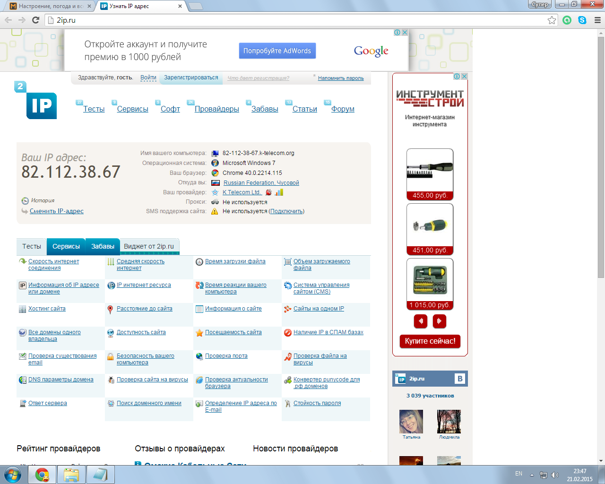Show next product in ad carousel

pyautogui.click(x=439, y=321)
